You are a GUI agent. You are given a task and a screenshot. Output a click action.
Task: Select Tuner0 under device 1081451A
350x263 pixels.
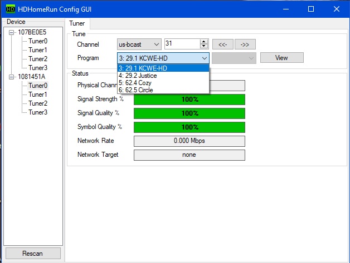38,86
